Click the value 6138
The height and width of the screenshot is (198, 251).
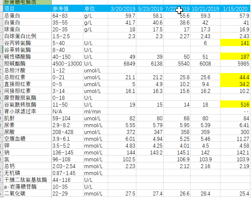[x=157, y=64]
